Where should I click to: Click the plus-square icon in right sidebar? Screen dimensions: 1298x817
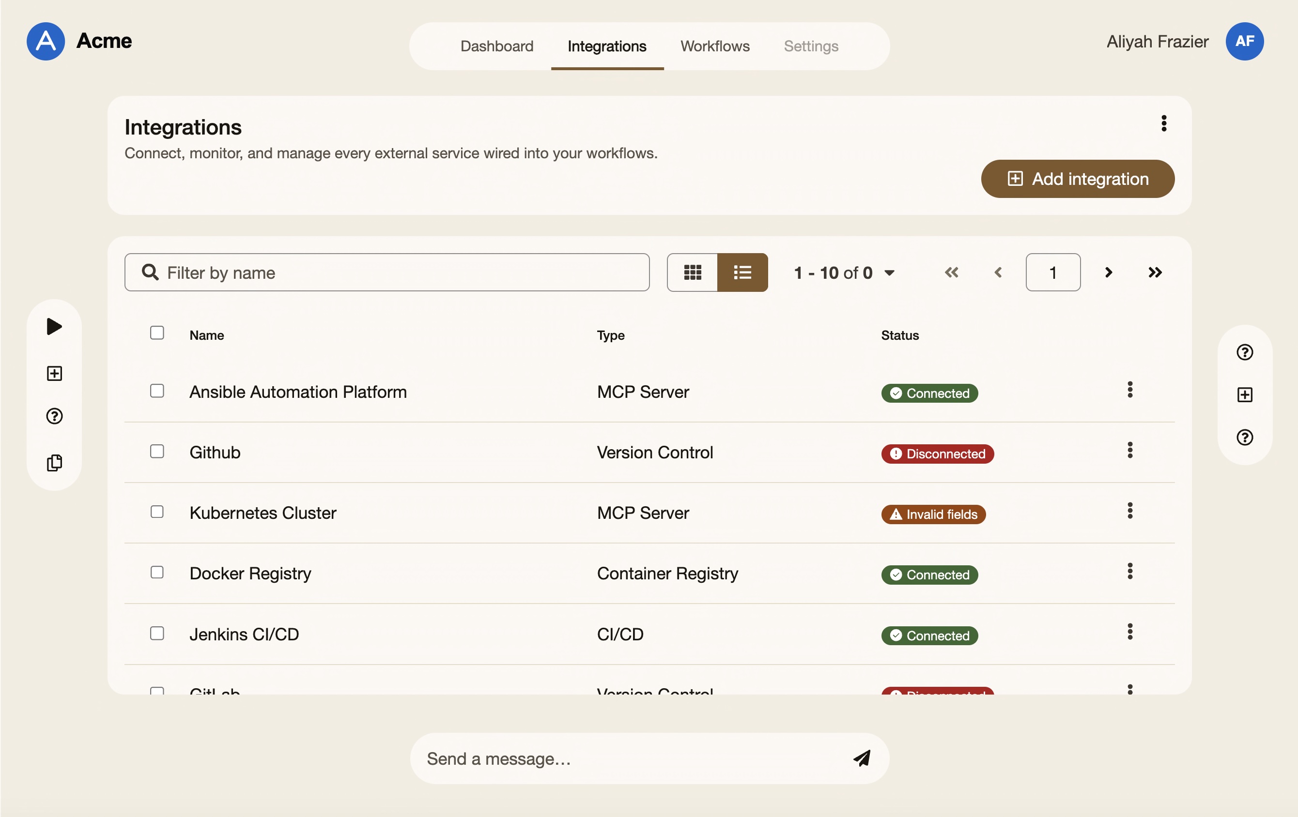click(x=1245, y=395)
